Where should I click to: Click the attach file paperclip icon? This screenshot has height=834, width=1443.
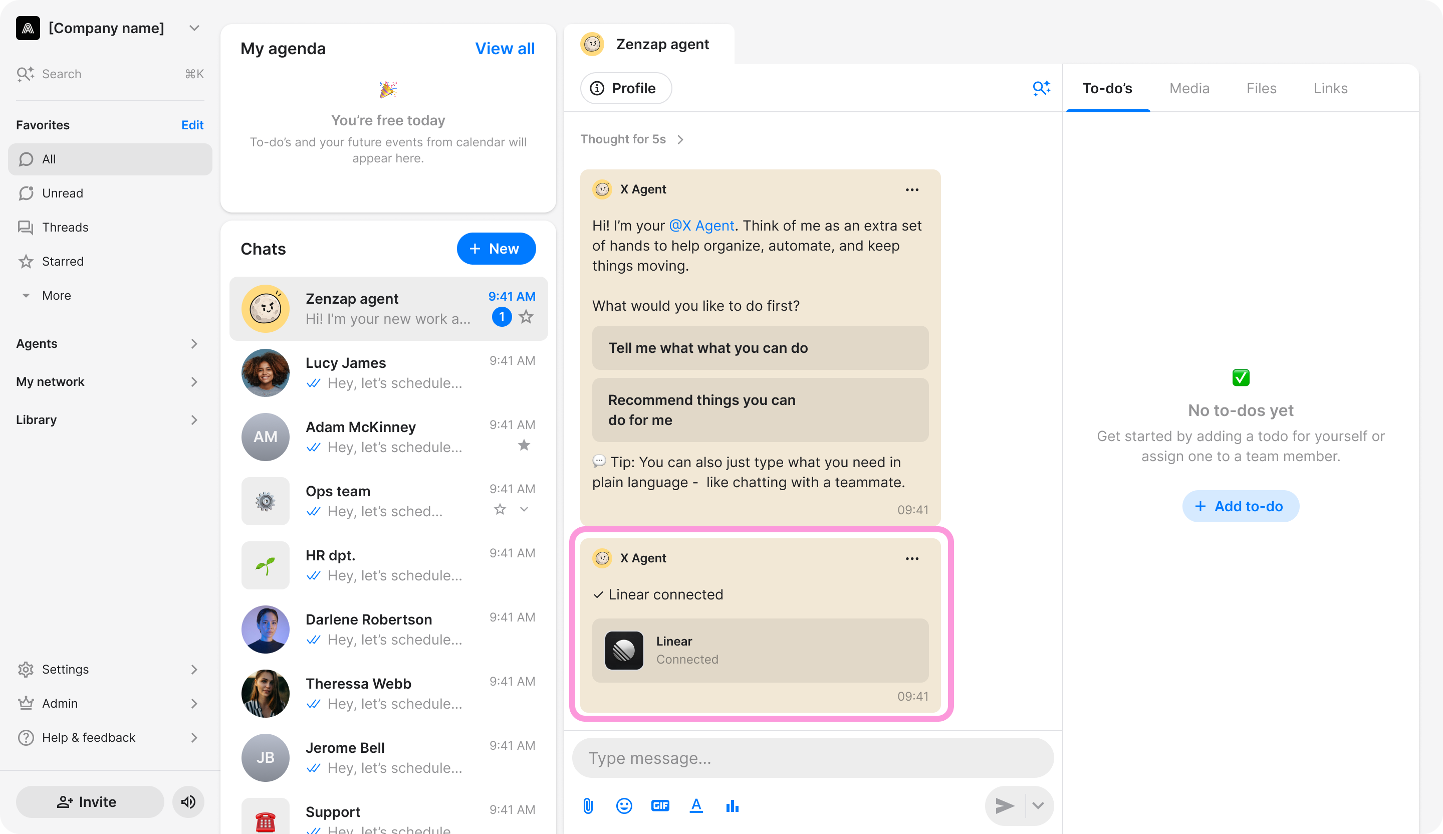588,806
